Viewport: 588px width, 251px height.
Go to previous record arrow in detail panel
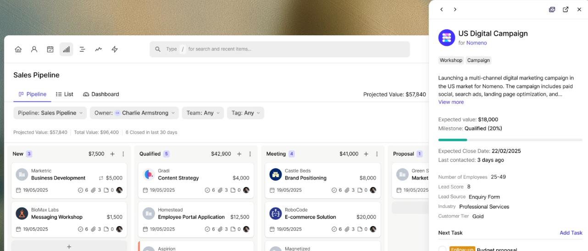coord(442,10)
